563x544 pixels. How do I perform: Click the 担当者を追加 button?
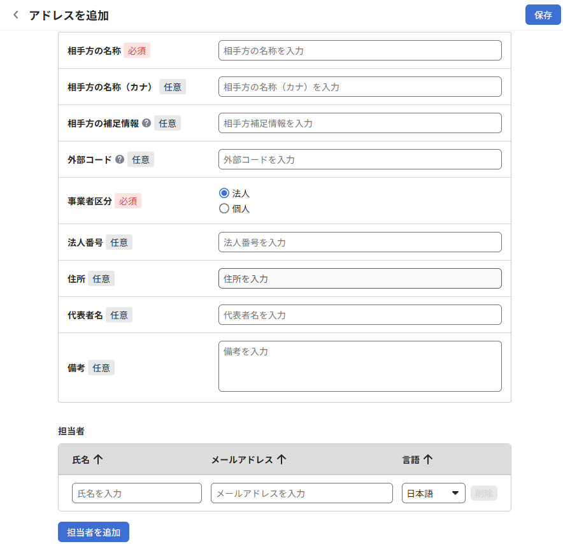pos(94,532)
